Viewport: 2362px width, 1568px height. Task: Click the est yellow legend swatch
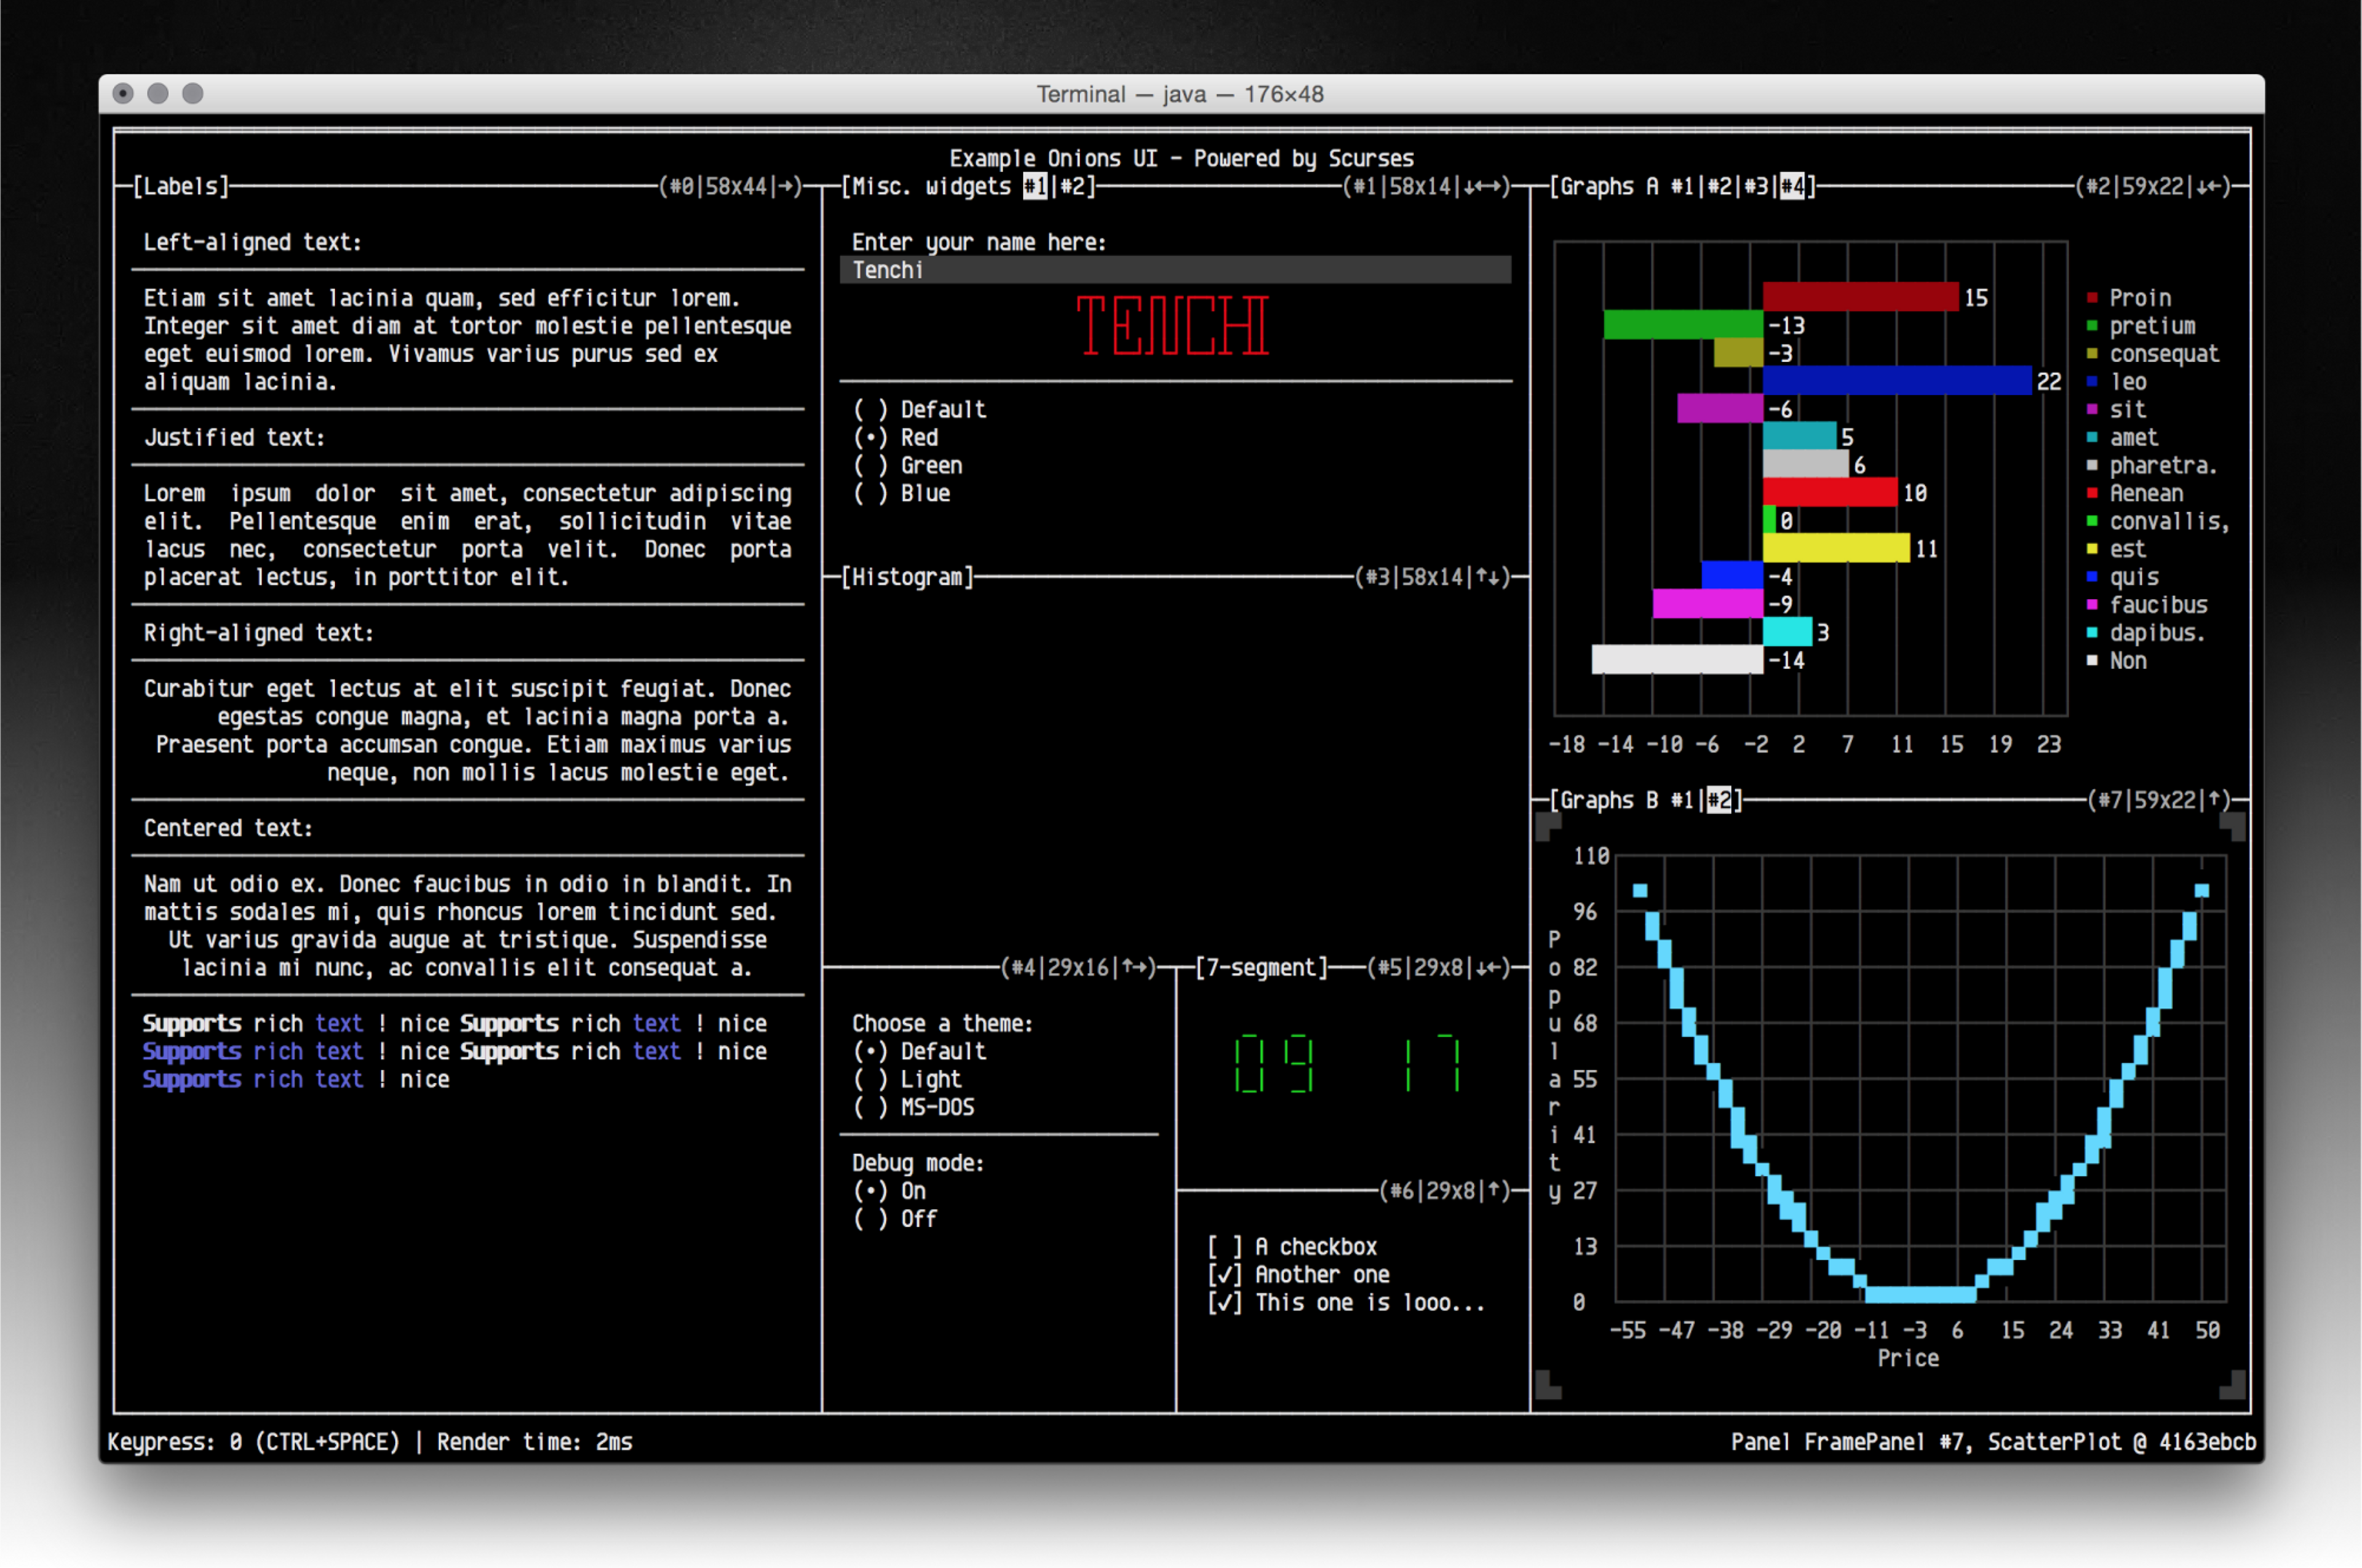pos(2092,549)
